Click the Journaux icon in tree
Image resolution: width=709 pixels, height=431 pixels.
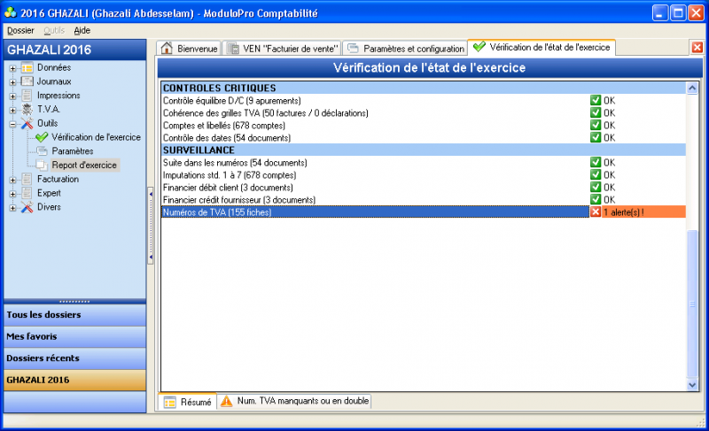pyautogui.click(x=27, y=81)
